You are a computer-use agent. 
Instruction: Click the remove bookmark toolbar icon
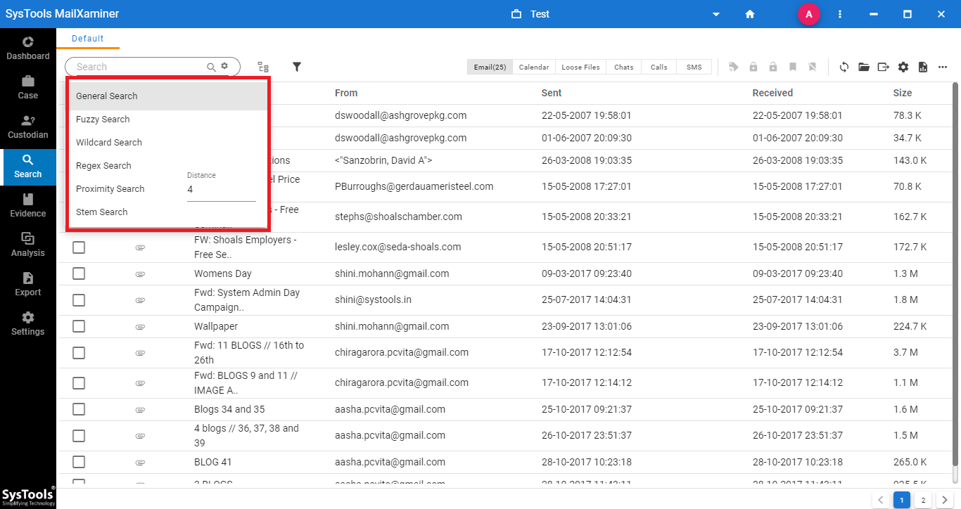(813, 67)
